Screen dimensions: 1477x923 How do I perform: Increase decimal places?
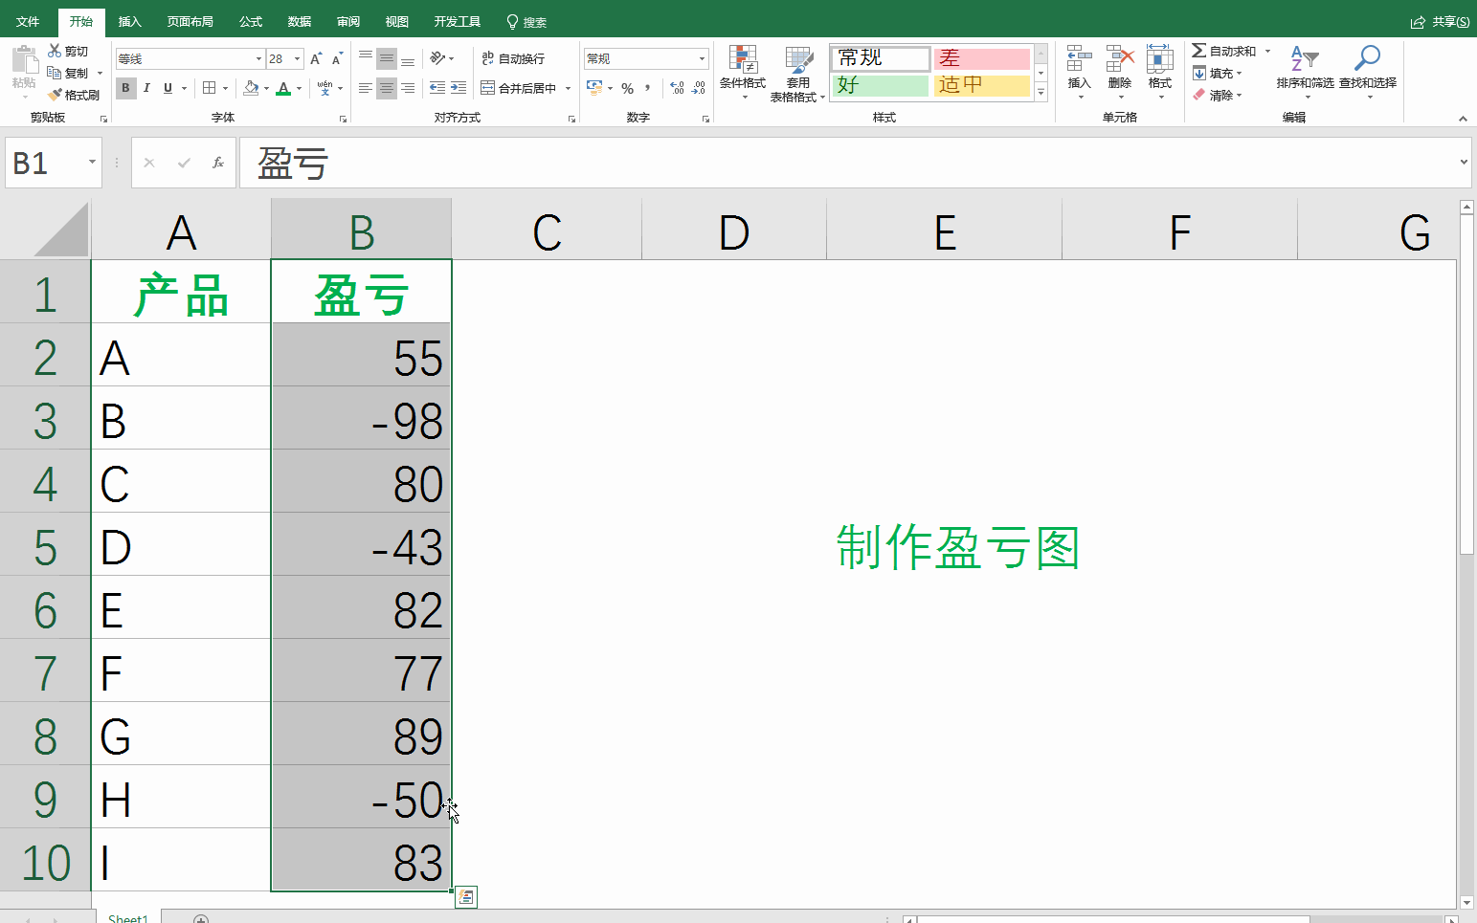tap(678, 88)
